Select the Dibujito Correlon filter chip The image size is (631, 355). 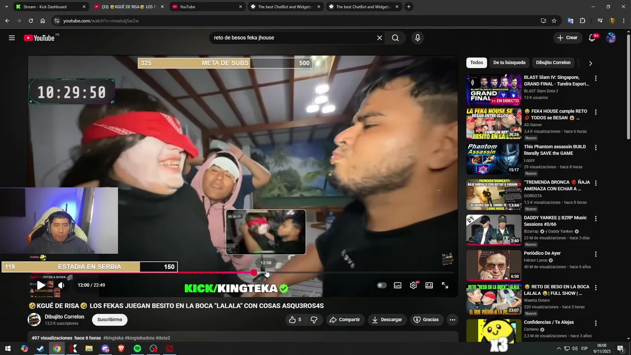coord(553,63)
